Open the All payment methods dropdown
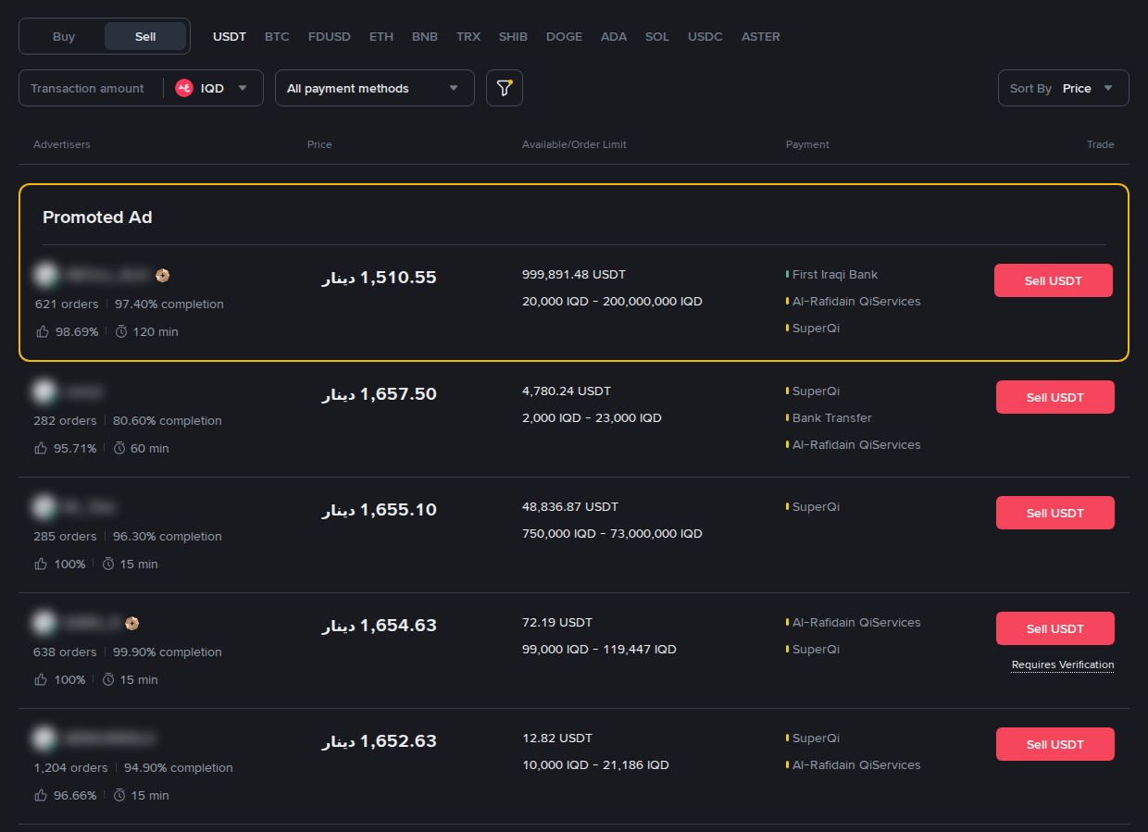Screen dimensions: 1148x832 pyautogui.click(x=375, y=88)
